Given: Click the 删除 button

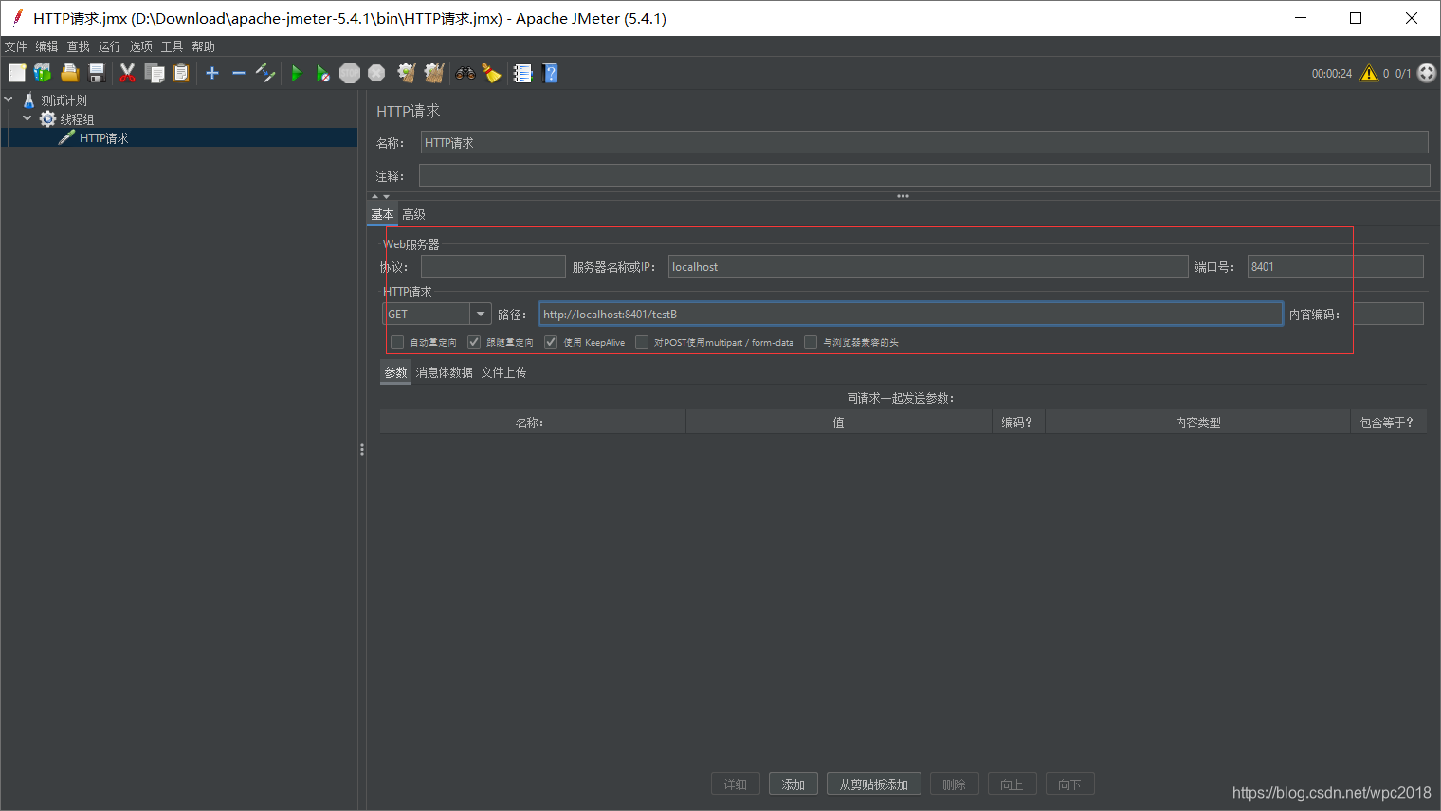Looking at the screenshot, I should (x=955, y=784).
